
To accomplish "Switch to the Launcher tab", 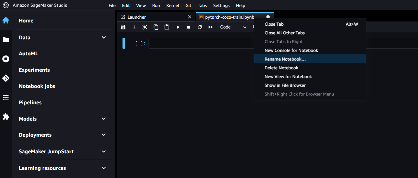I will point(156,17).
